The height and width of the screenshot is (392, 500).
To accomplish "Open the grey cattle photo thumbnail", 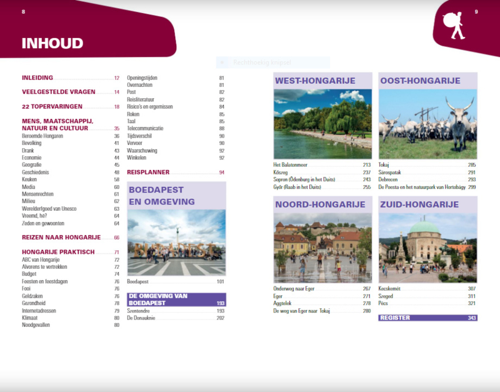I will pyautogui.click(x=428, y=124).
